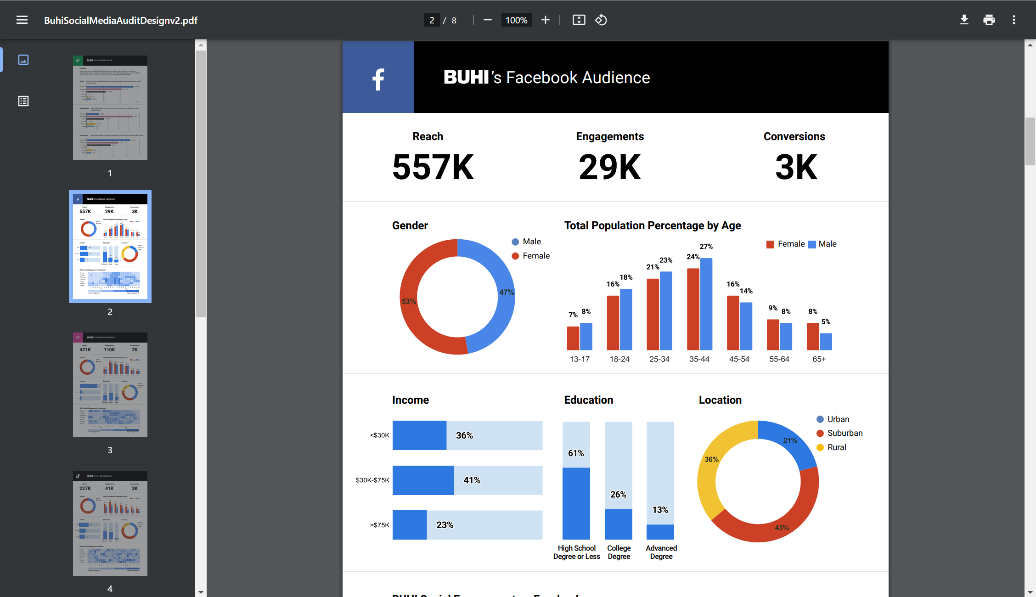1036x597 pixels.
Task: Click the 100% zoom level field
Action: [516, 20]
